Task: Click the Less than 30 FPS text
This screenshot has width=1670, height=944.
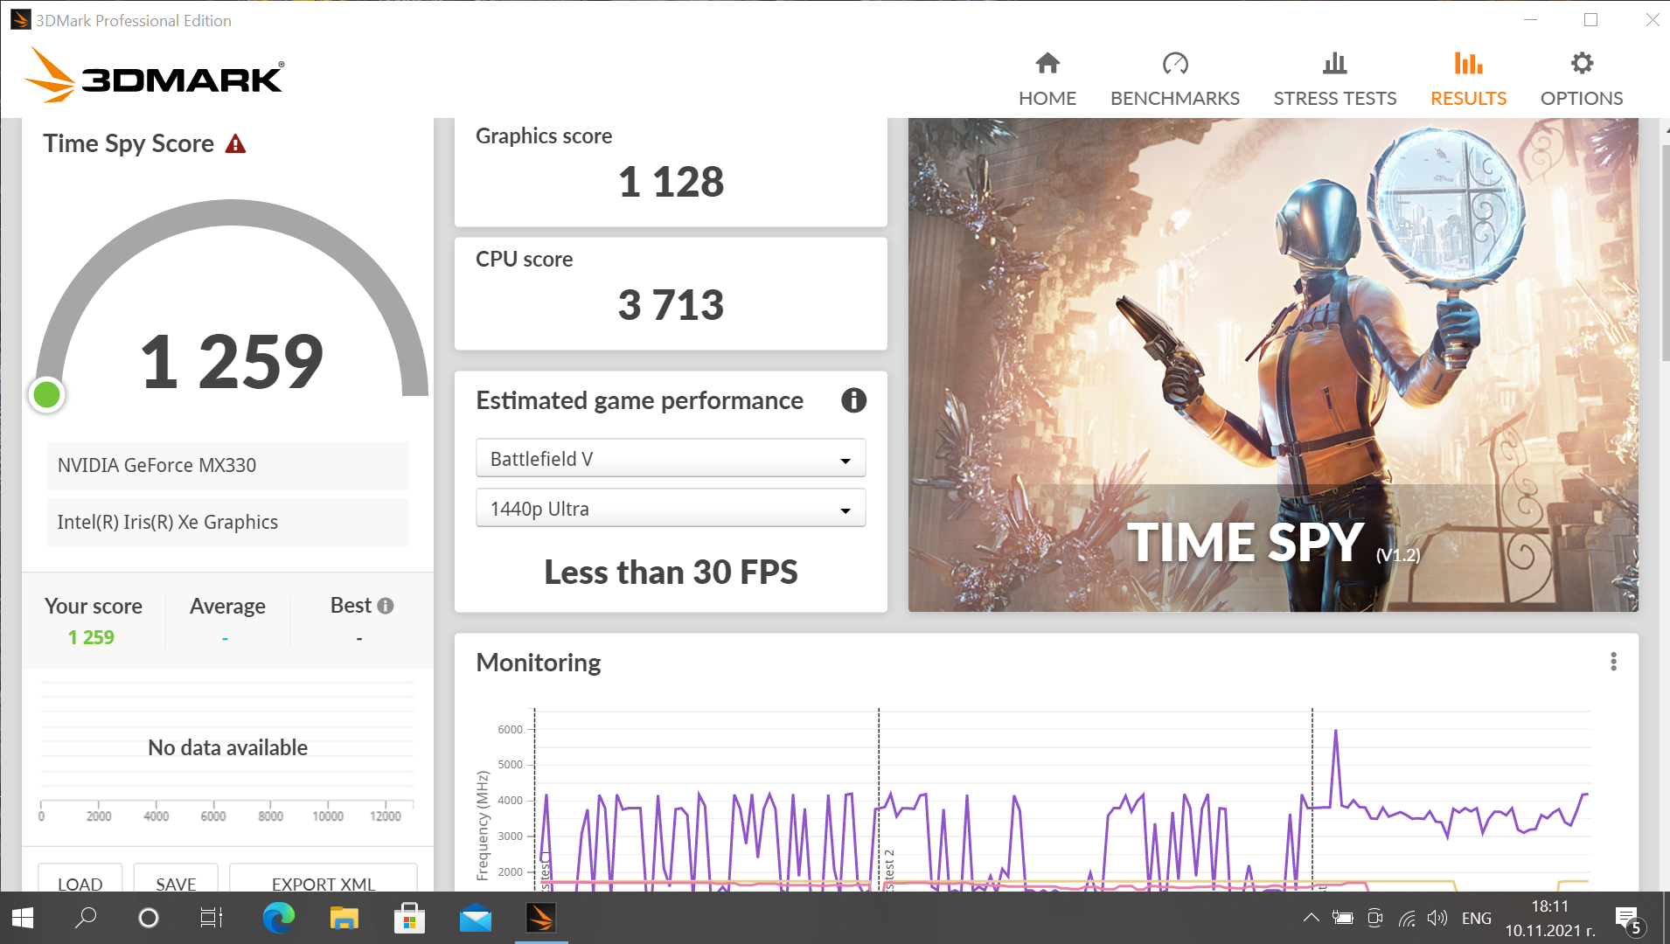Action: (x=671, y=572)
